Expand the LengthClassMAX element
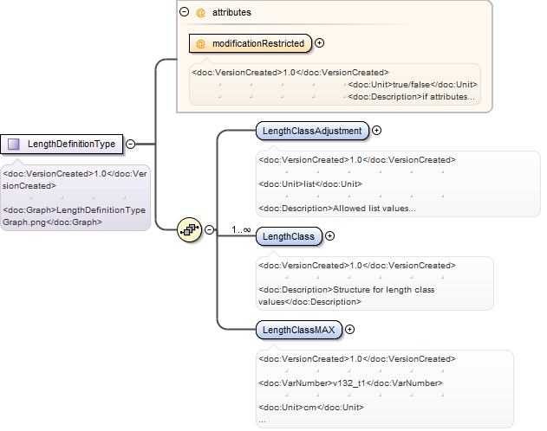 349,330
